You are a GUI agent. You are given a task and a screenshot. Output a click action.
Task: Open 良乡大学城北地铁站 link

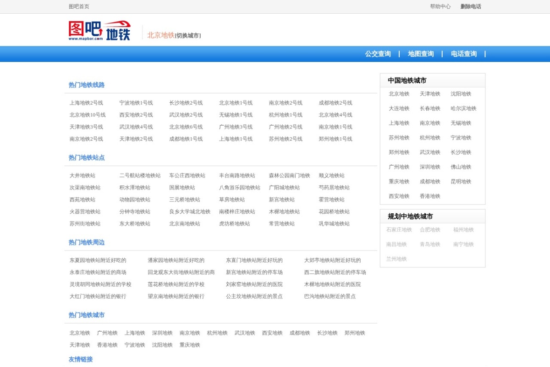pyautogui.click(x=190, y=211)
